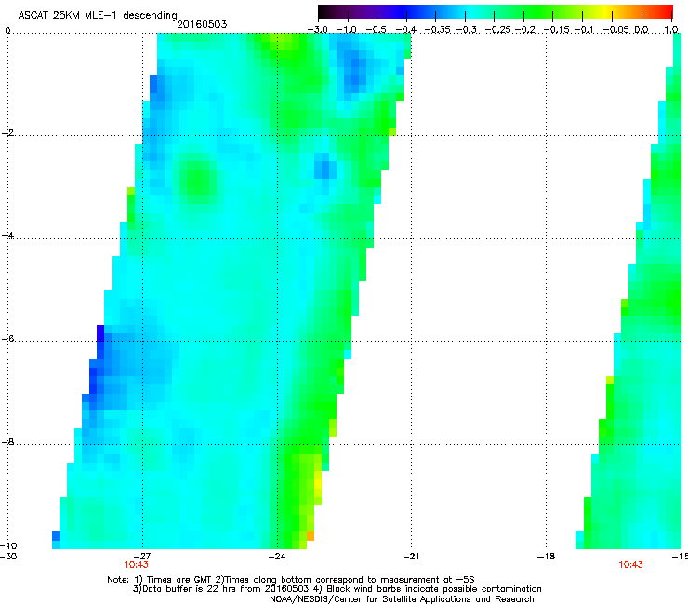Click the colorbar label -0.25
This screenshot has height=605, width=688.
(x=497, y=30)
